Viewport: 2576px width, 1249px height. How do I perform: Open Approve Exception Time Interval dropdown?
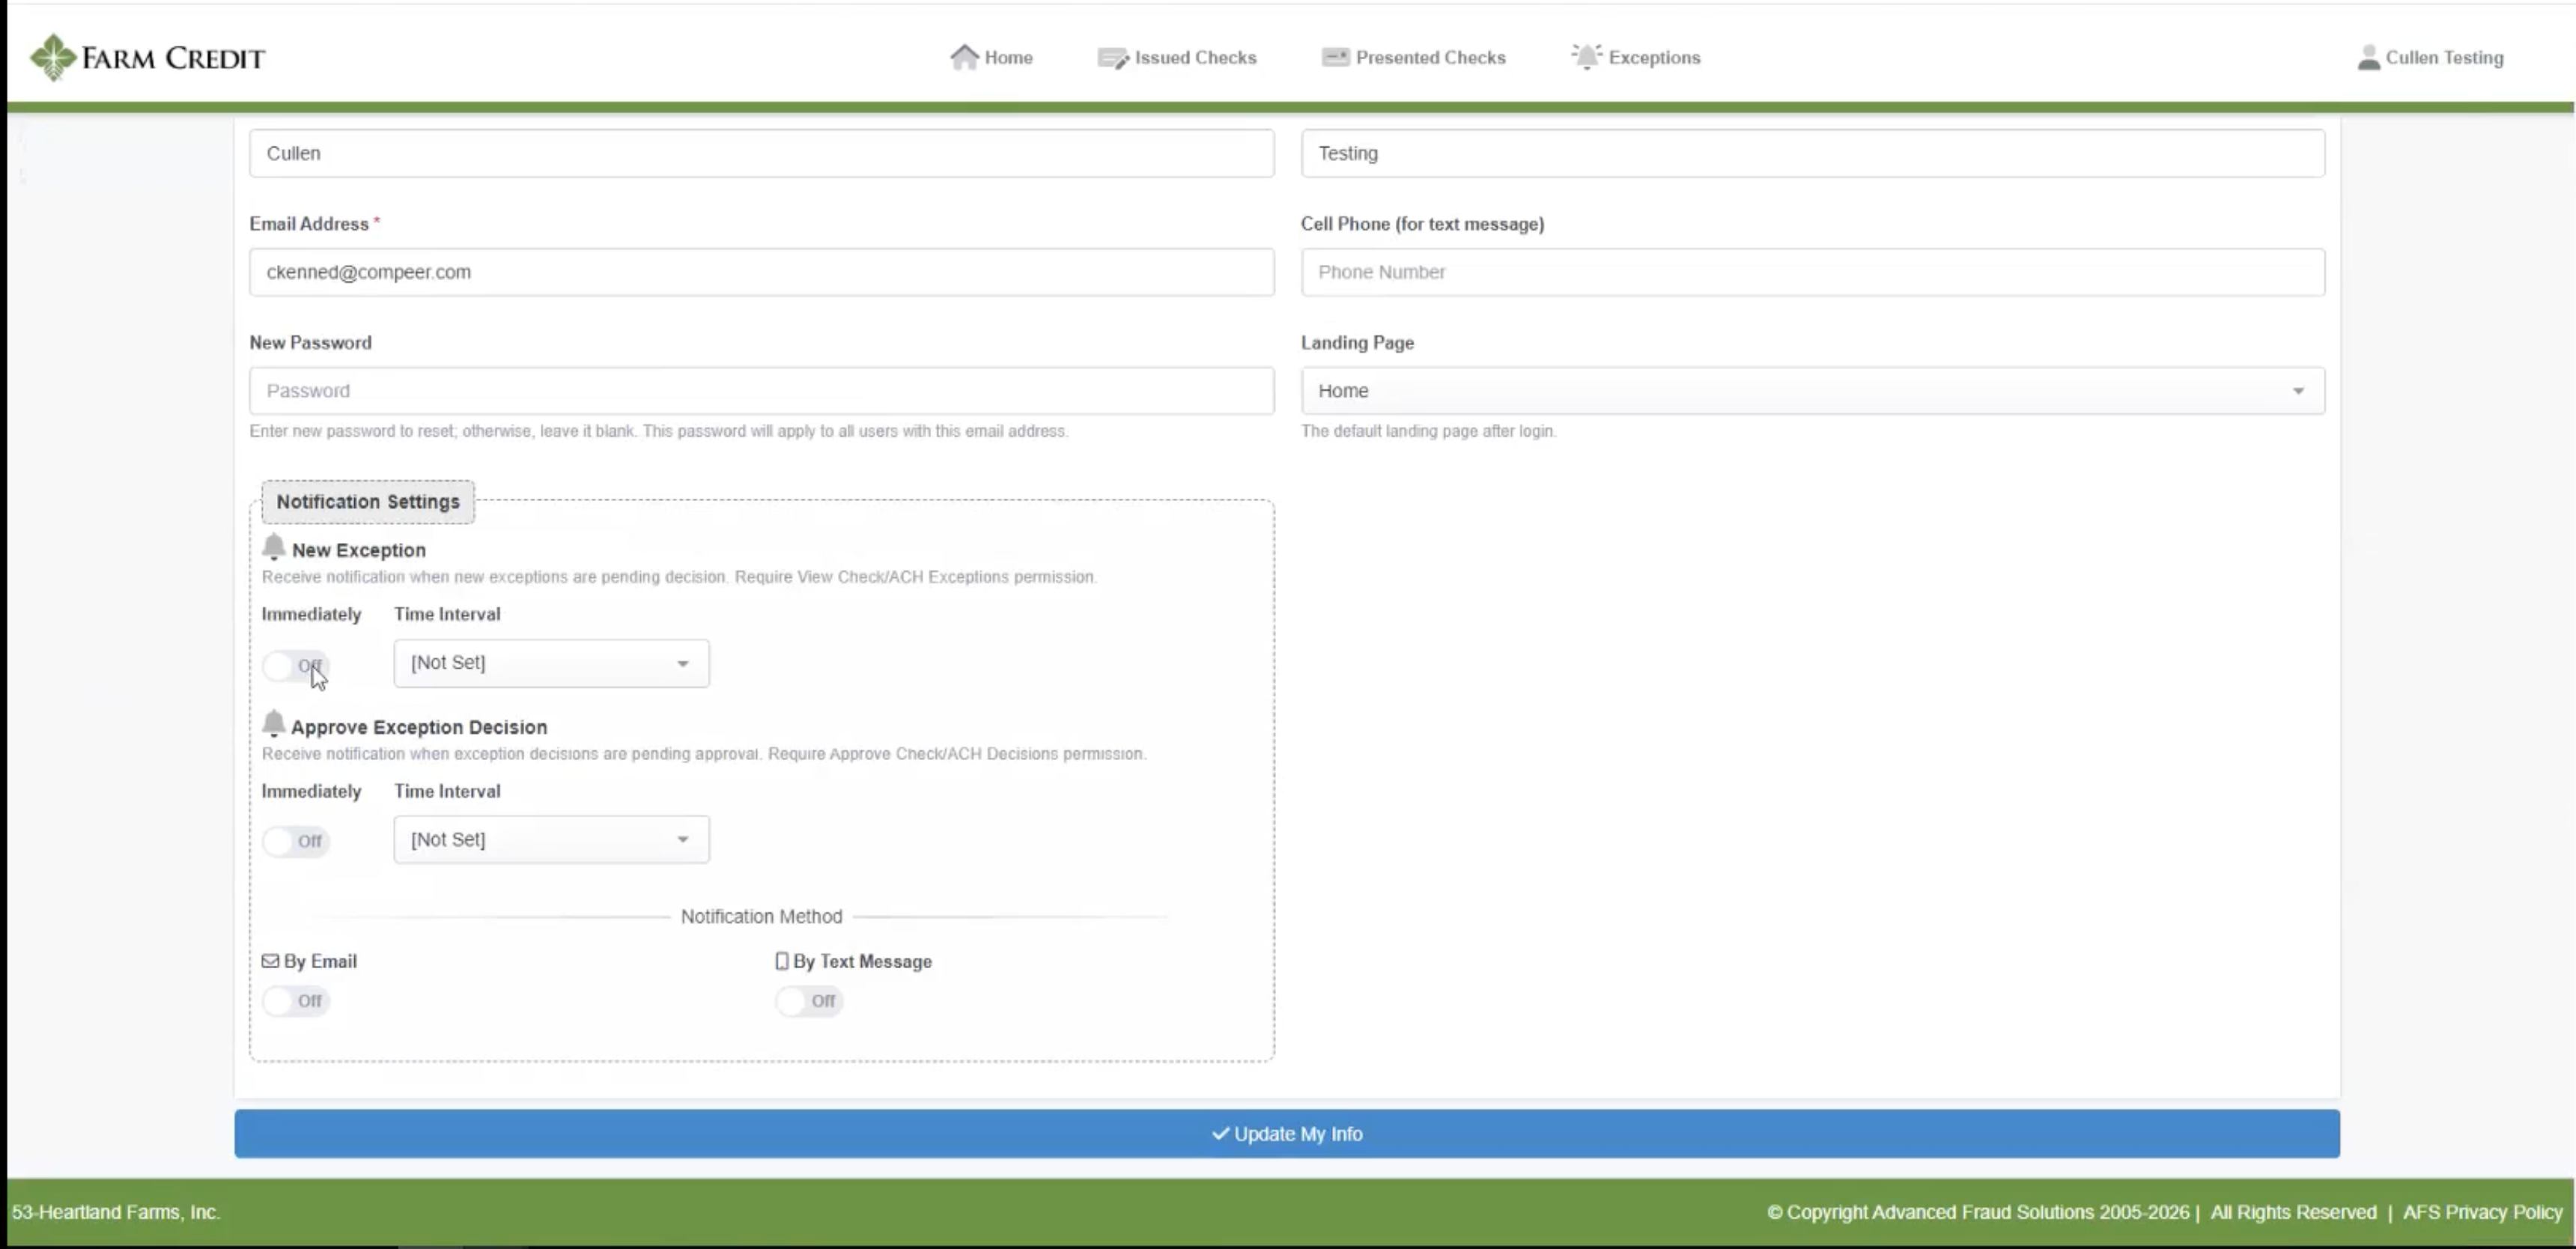tap(551, 840)
